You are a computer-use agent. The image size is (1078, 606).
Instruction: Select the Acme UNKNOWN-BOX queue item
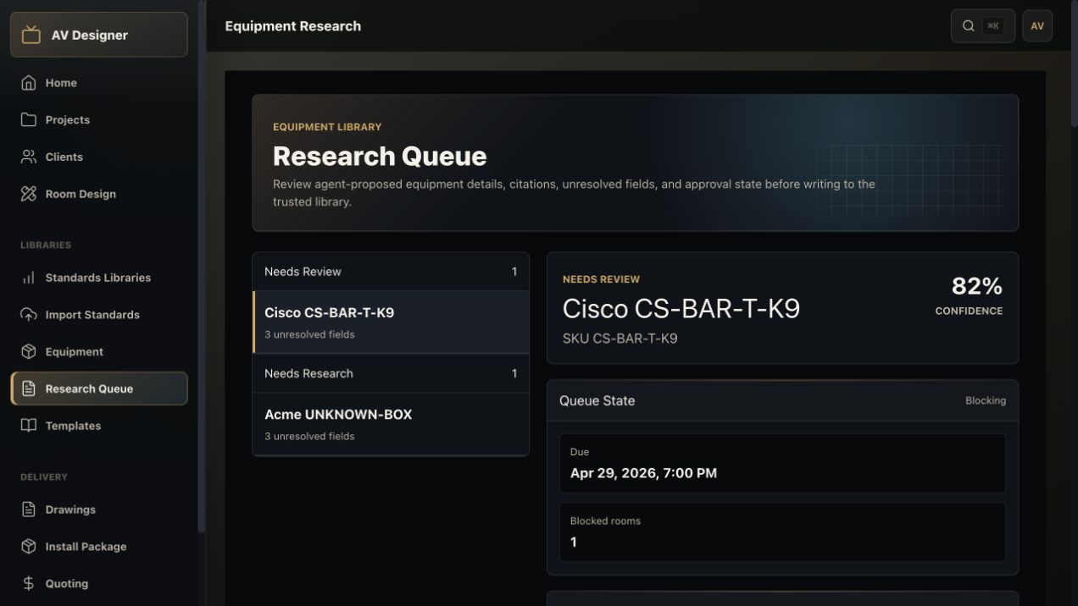click(x=391, y=424)
